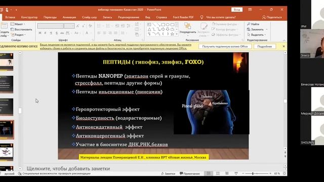Open the Макет layout dropdown
The height and width of the screenshot is (182, 324).
18,24
